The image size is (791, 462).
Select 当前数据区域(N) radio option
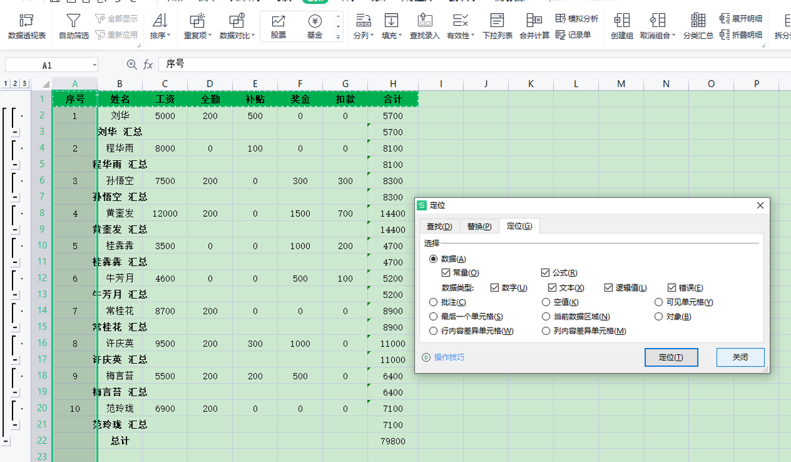pyautogui.click(x=546, y=316)
